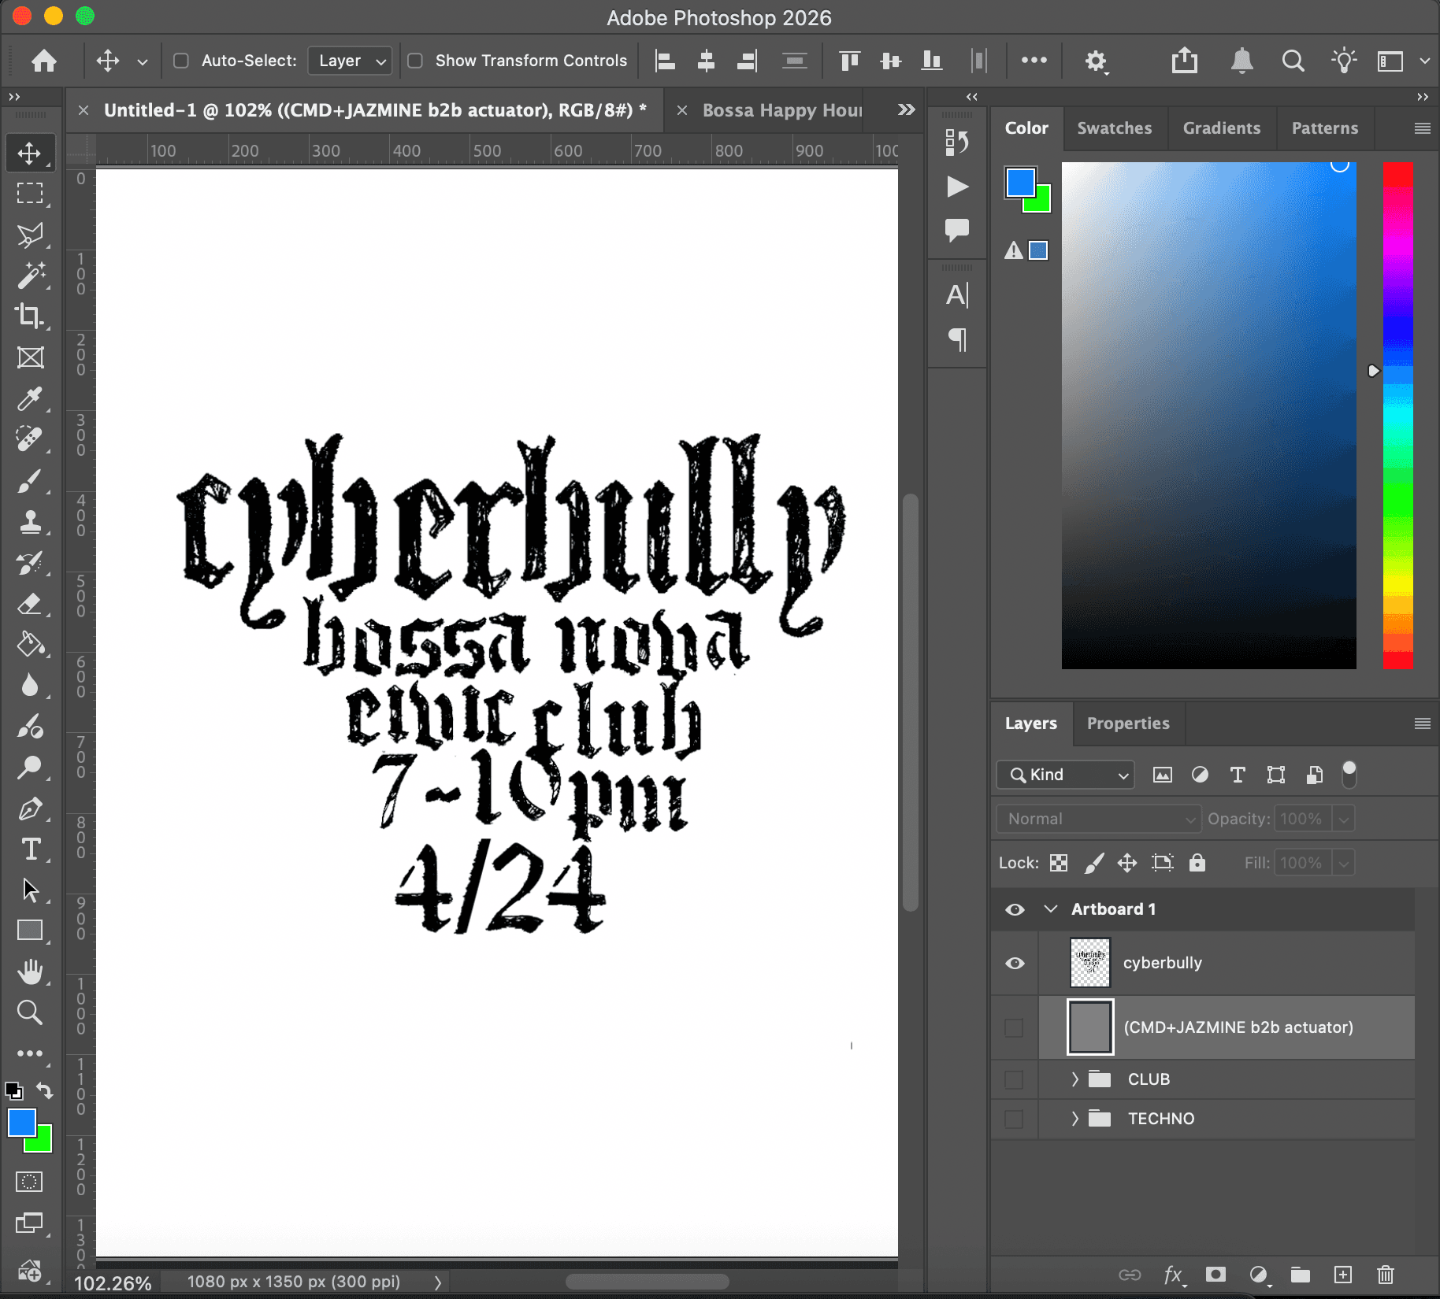Swap foreground and background colors
The height and width of the screenshot is (1299, 1440).
coord(44,1091)
